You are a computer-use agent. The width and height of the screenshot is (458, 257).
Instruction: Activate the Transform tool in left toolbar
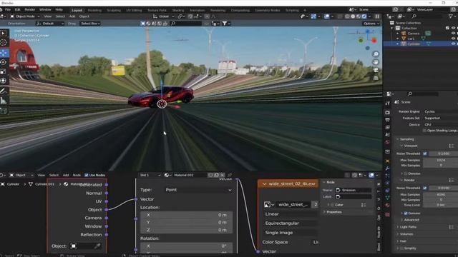(x=4, y=81)
